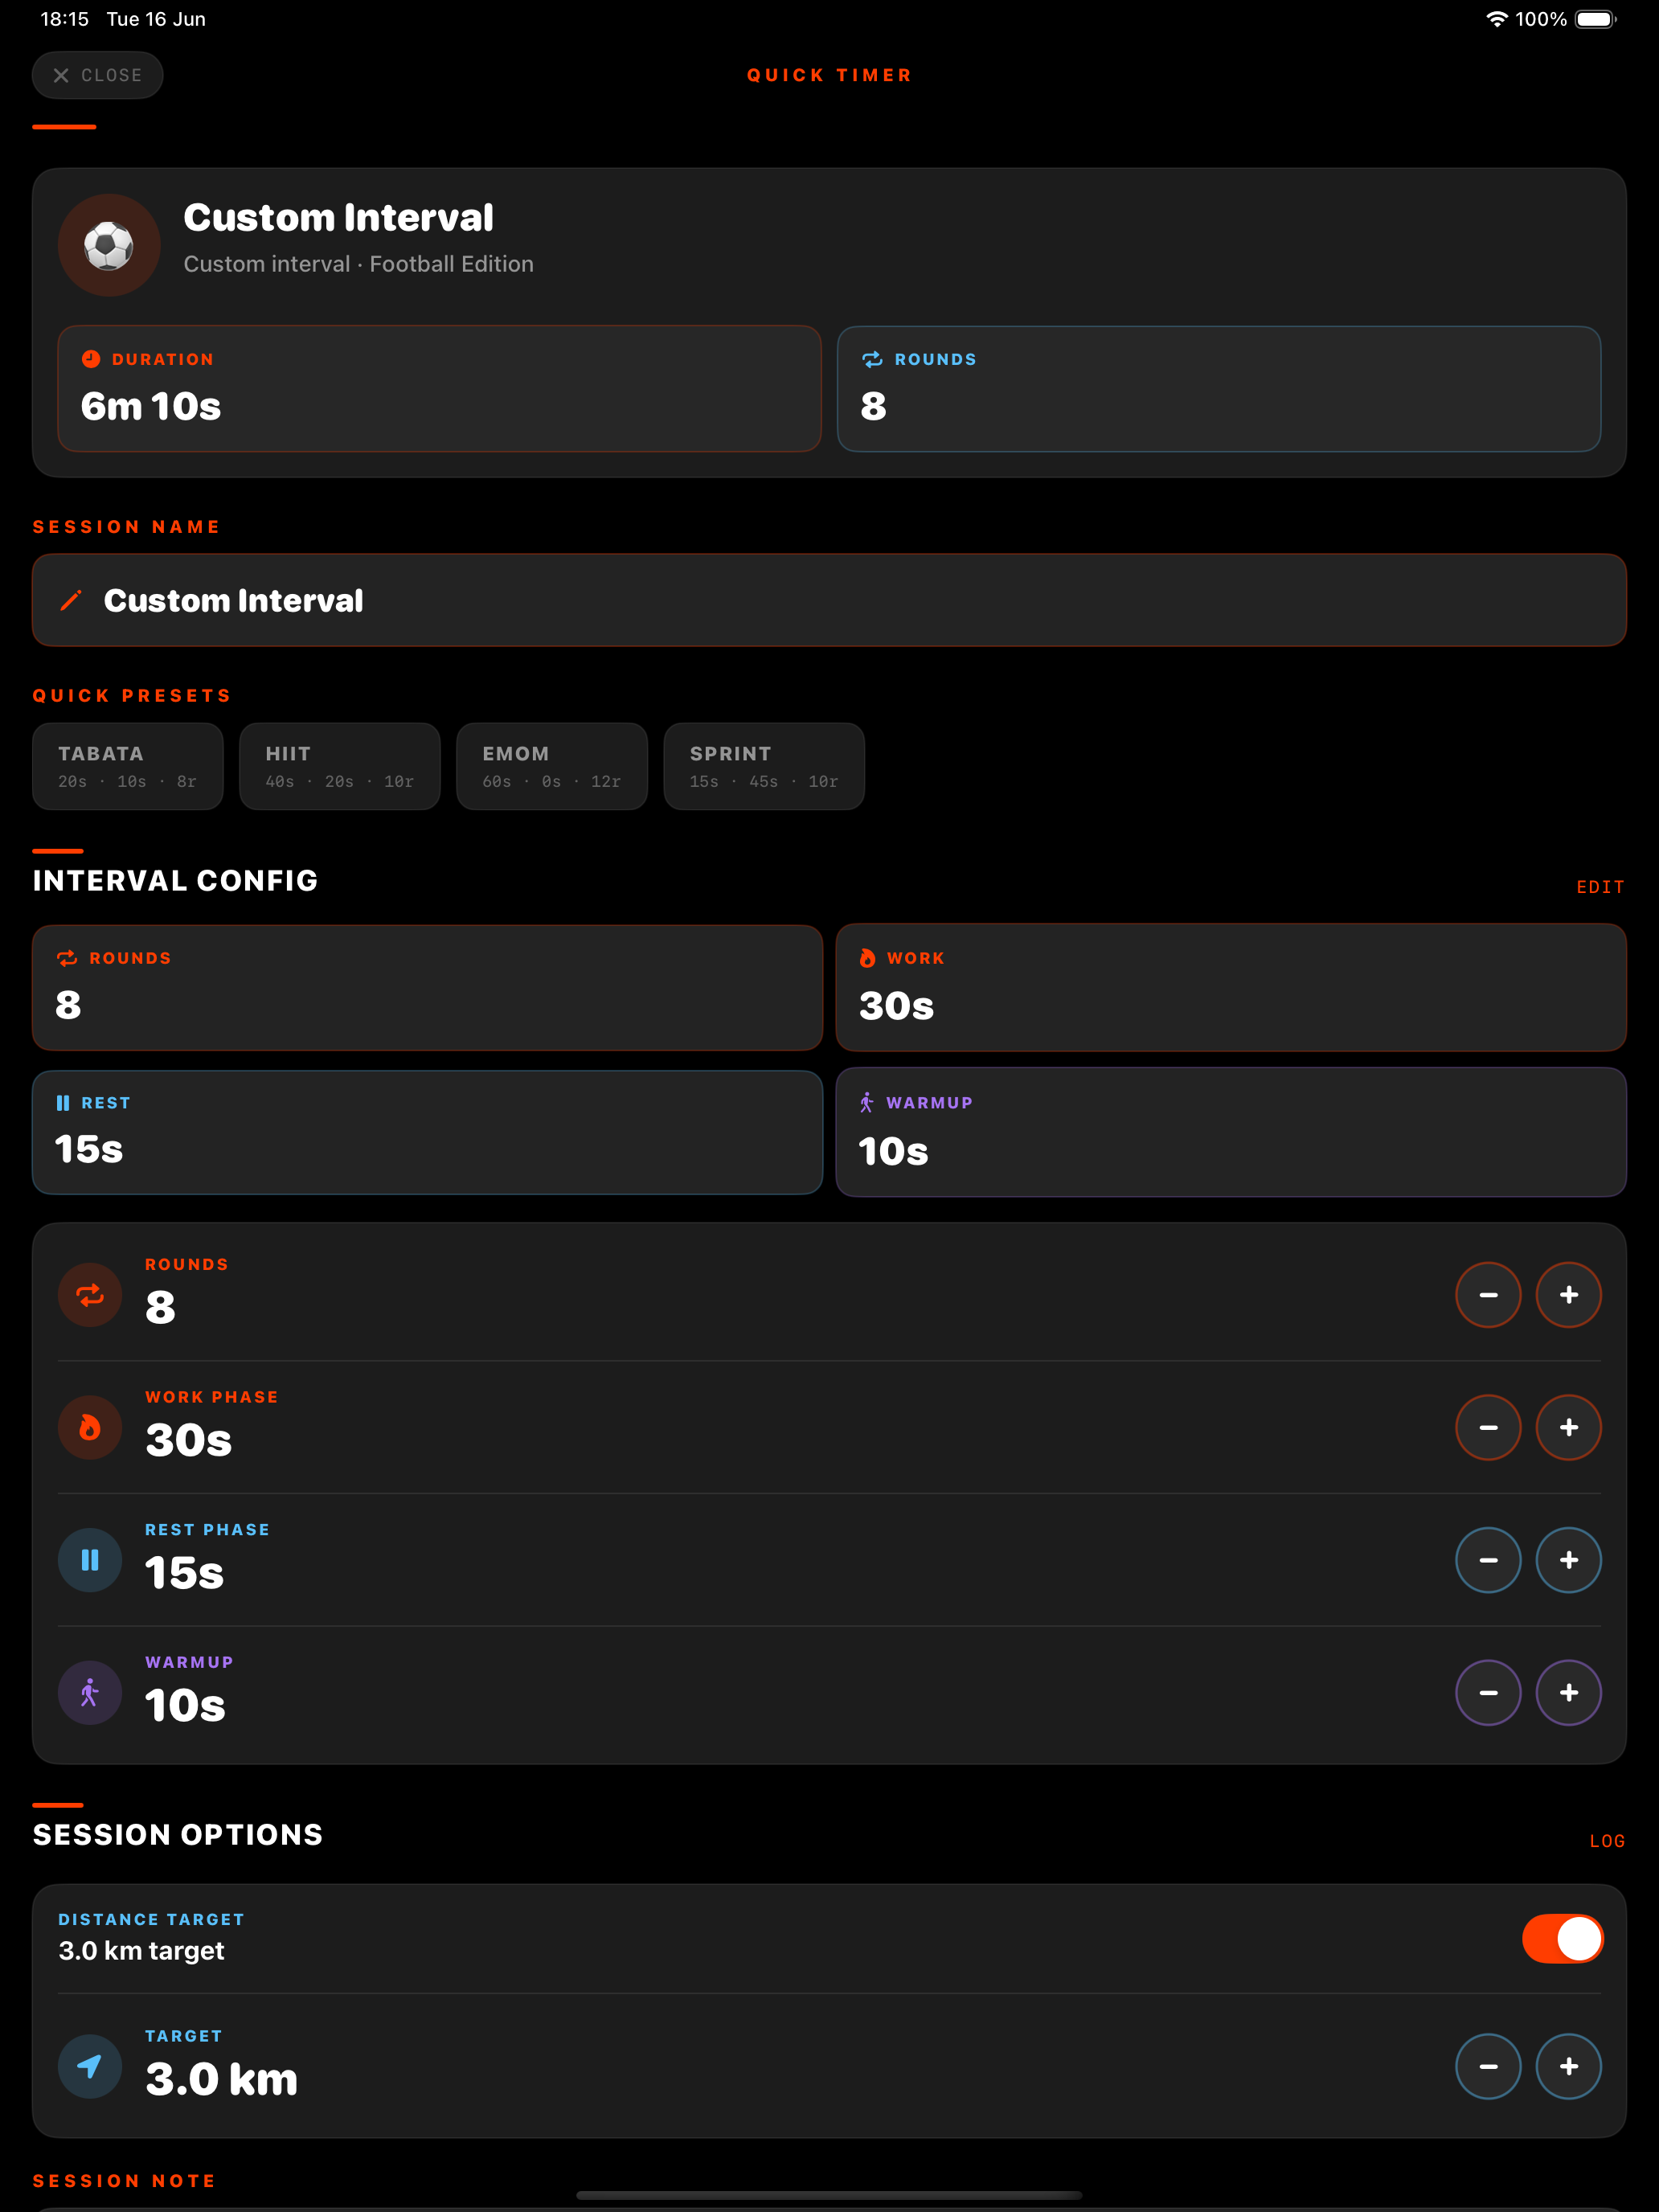Image resolution: width=1659 pixels, height=2212 pixels.
Task: Tap the Duration clock icon
Action: pyautogui.click(x=91, y=359)
